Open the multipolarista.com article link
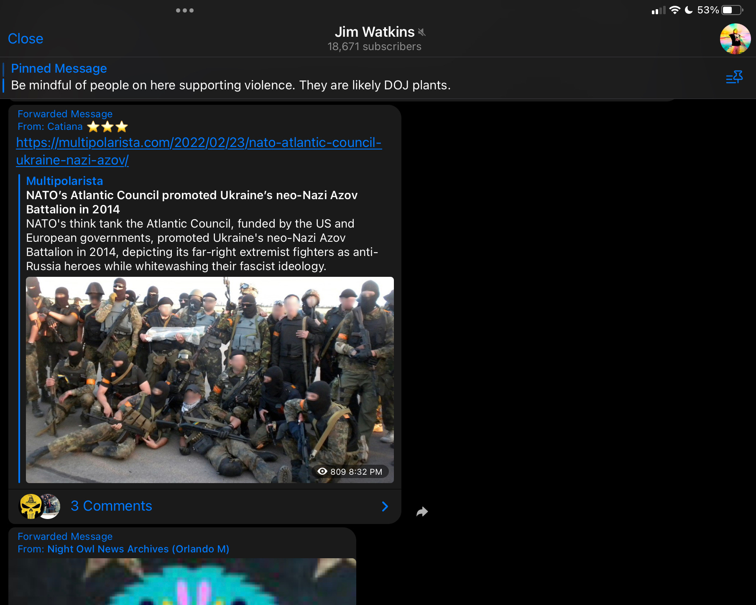This screenshot has width=756, height=605. coord(199,151)
